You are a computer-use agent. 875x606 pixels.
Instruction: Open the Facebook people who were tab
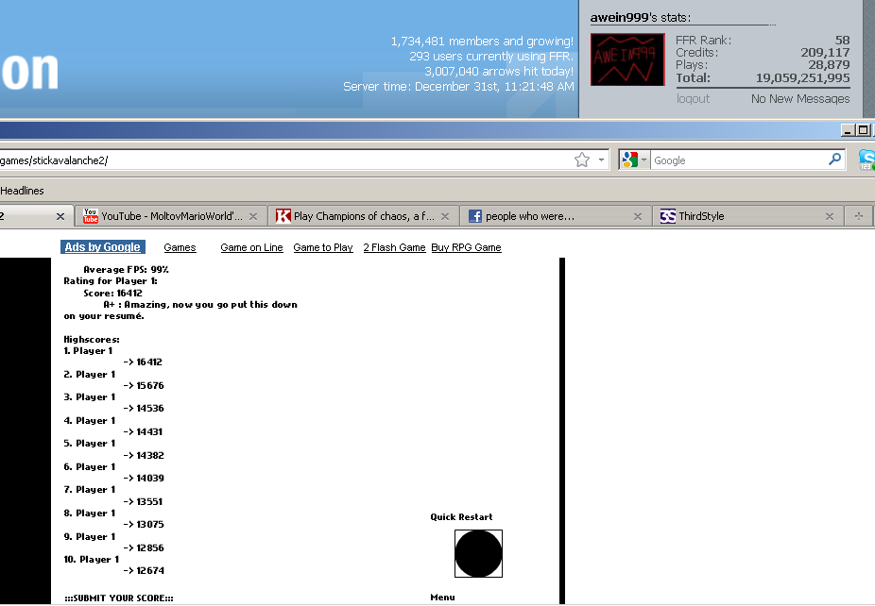point(548,216)
